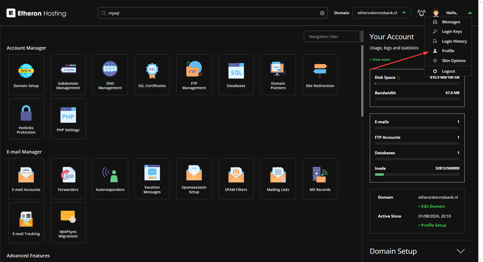
Task: Click the Edit Domain link
Action: pyautogui.click(x=433, y=206)
